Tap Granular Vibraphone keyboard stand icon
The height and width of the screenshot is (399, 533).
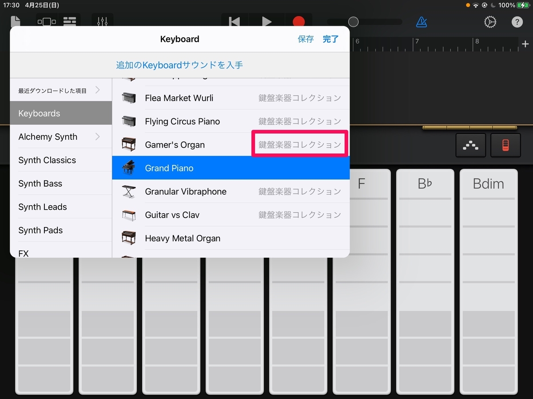point(128,192)
